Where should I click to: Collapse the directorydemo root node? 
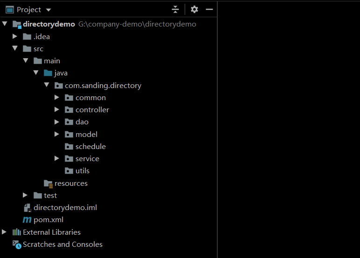click(x=5, y=24)
